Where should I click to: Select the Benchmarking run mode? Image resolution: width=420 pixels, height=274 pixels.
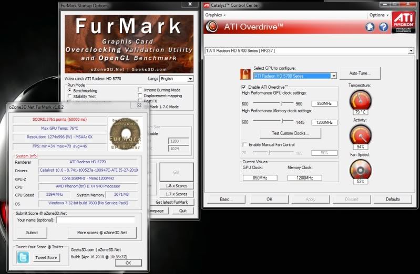click(x=70, y=91)
